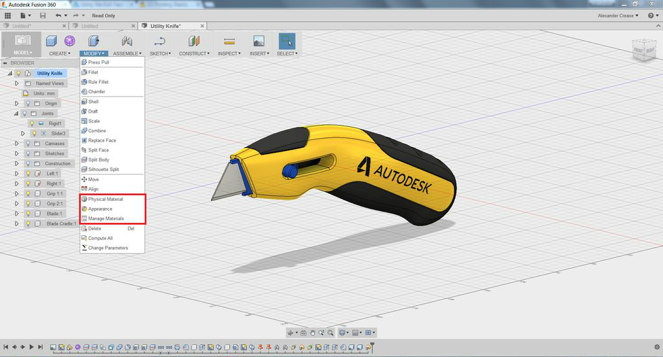Image resolution: width=663 pixels, height=357 pixels.
Task: Toggle visibility bulb for Canvases
Action: [x=28, y=143]
